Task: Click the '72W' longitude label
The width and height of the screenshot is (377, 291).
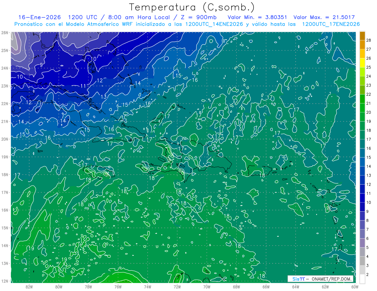Action: (177, 287)
